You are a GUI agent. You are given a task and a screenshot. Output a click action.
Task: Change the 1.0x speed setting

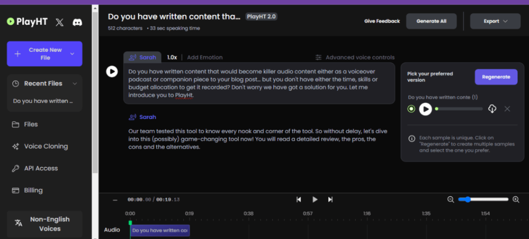172,57
